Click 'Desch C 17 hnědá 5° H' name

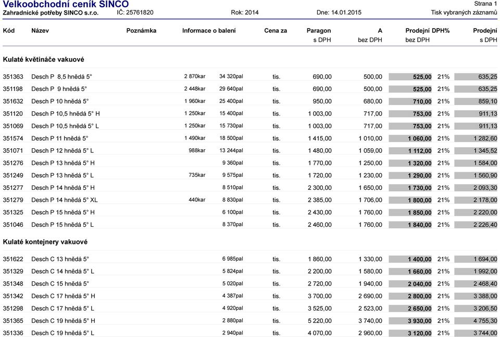(63, 296)
